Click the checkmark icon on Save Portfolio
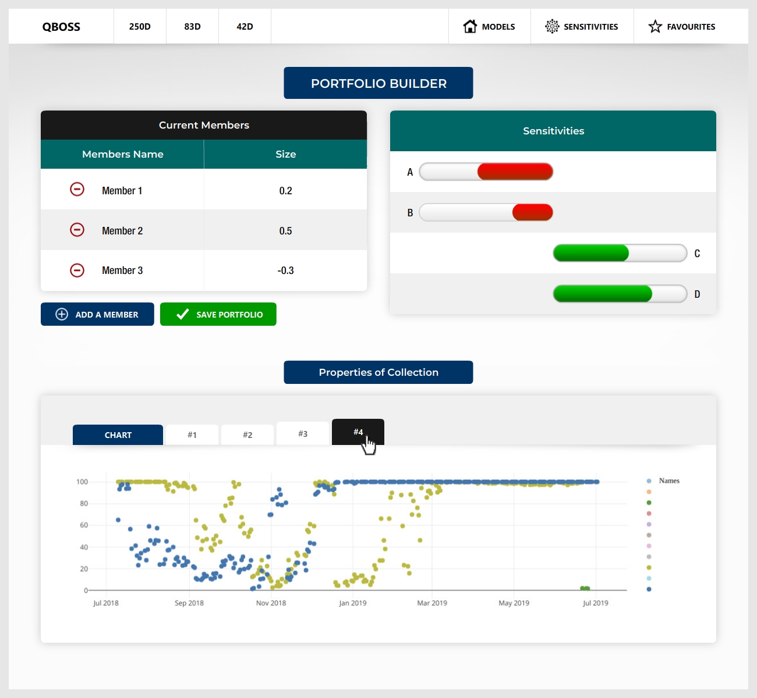 pyautogui.click(x=182, y=314)
